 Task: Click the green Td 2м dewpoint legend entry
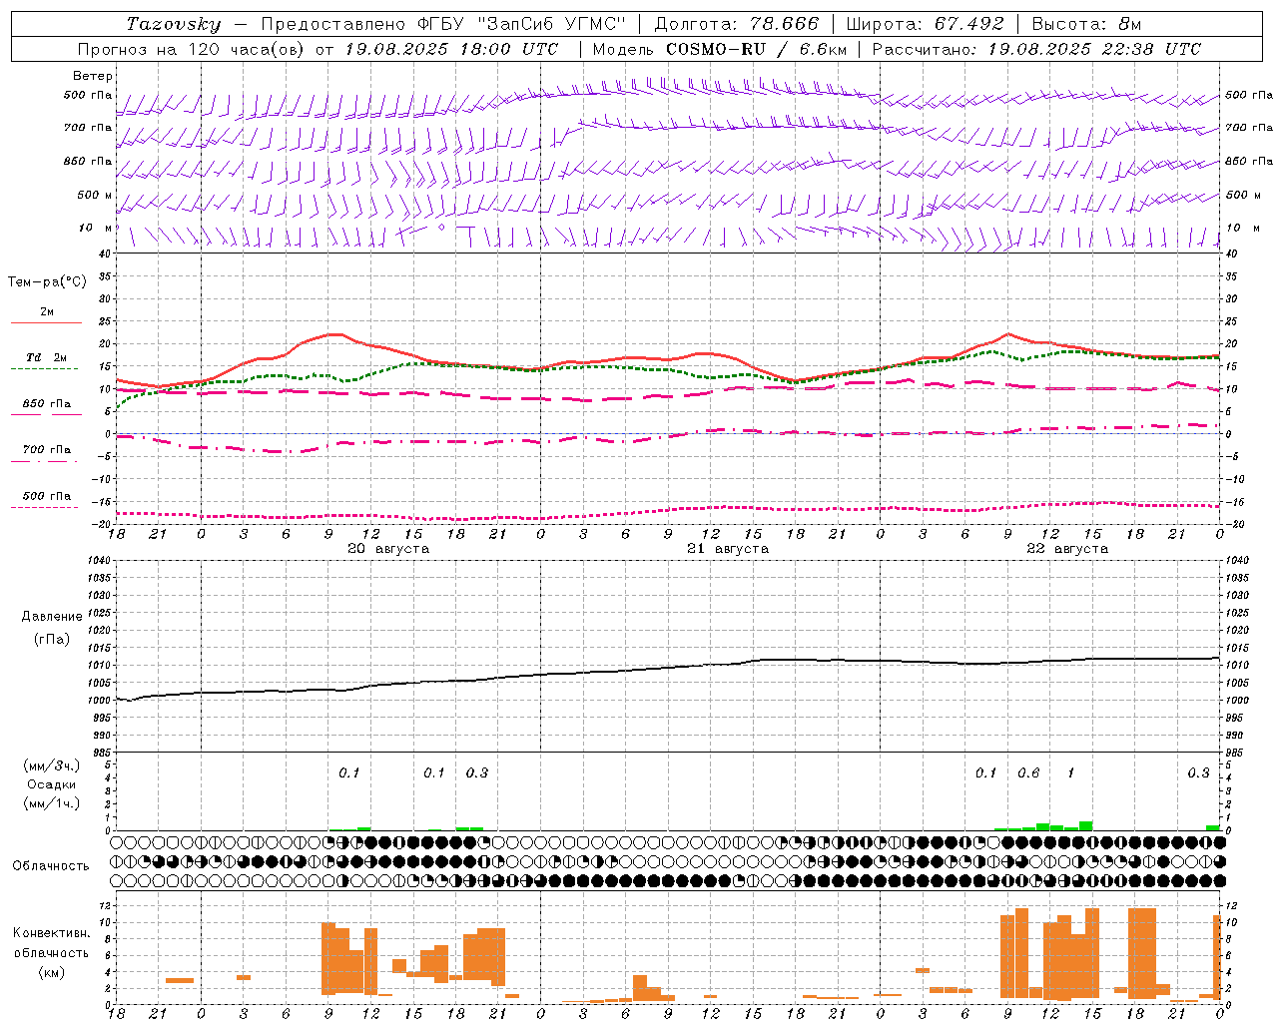(x=46, y=361)
